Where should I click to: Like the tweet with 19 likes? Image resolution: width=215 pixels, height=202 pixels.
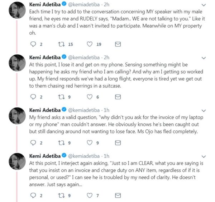90,44
